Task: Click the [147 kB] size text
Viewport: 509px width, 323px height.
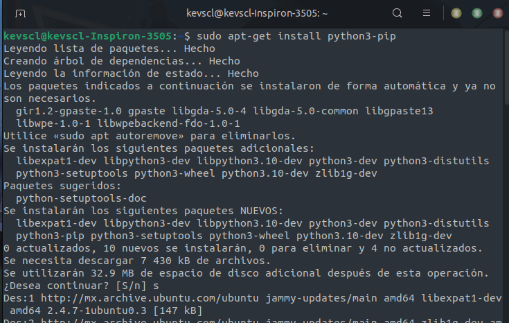Action: click(177, 311)
